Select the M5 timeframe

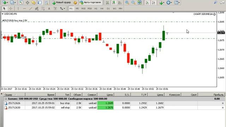(77, 8)
